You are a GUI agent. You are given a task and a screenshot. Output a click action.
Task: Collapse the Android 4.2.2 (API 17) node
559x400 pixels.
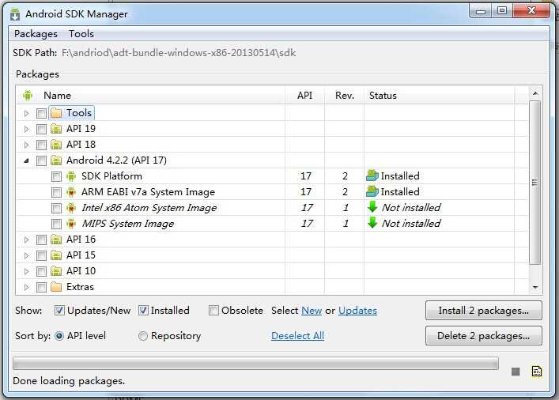[27, 160]
